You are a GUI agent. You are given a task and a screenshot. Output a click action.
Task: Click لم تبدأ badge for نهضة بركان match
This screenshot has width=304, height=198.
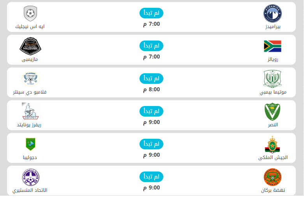[x=151, y=177]
